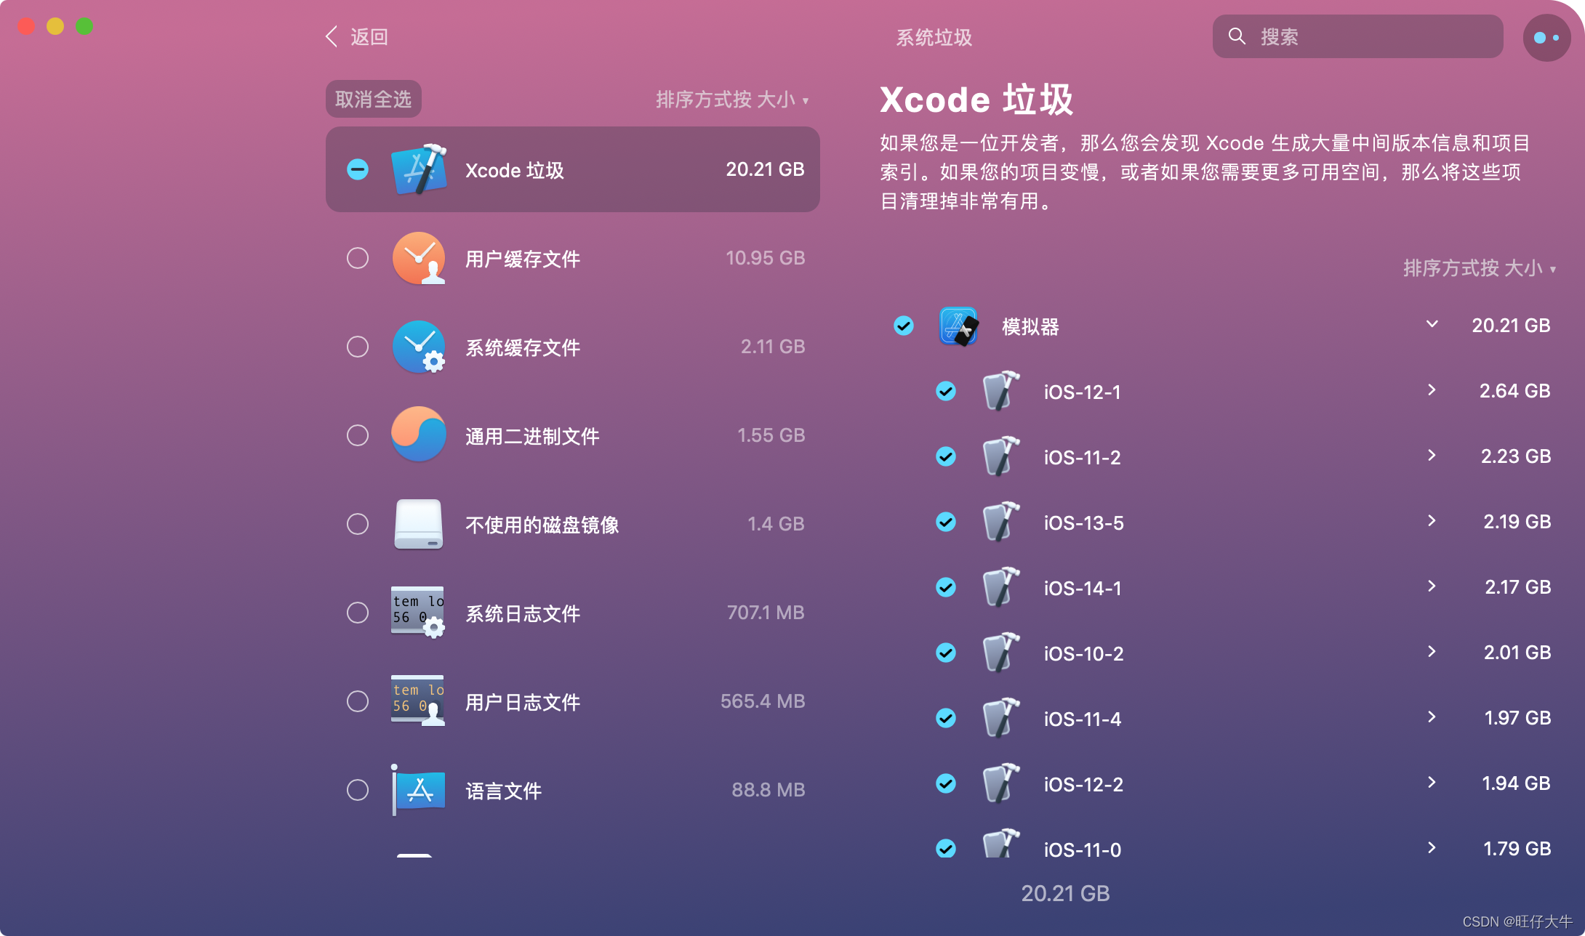
Task: Click the iOS-11-4 simulator hammer icon
Action: pos(1001,718)
